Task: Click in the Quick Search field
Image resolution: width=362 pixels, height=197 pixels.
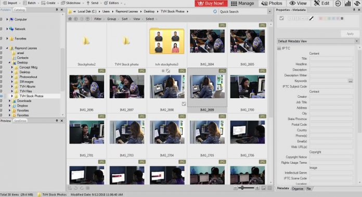Action: click(x=243, y=11)
